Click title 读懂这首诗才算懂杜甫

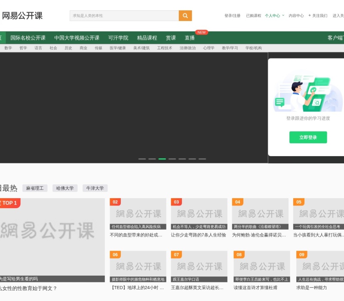point(255,288)
